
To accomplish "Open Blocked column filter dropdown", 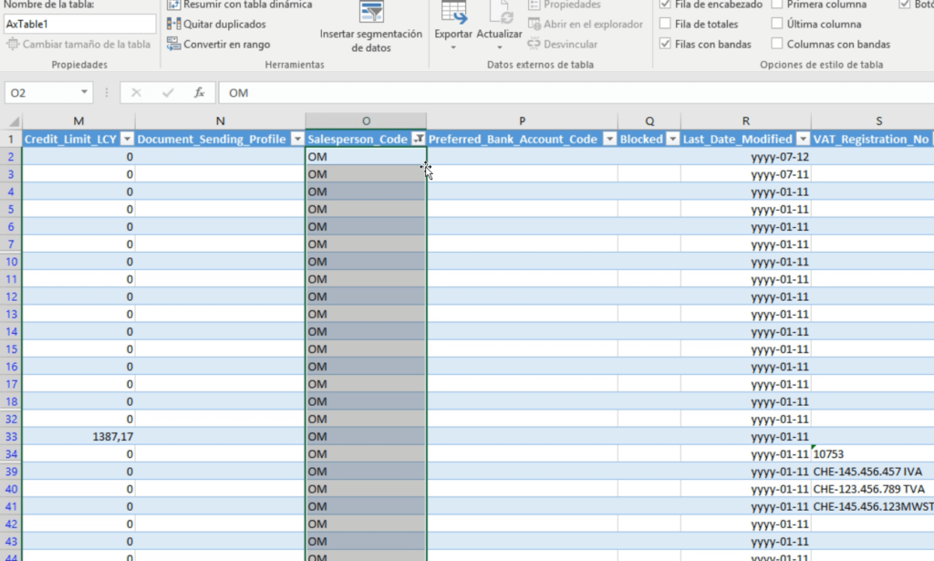I will click(672, 140).
